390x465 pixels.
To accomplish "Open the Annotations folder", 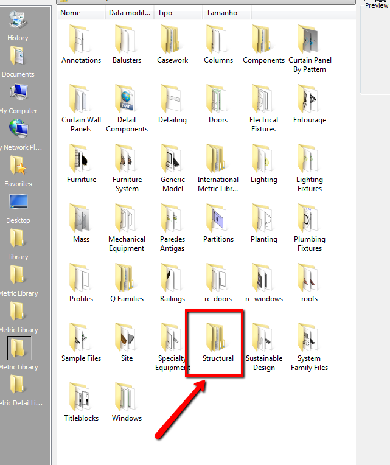I will tap(81, 44).
